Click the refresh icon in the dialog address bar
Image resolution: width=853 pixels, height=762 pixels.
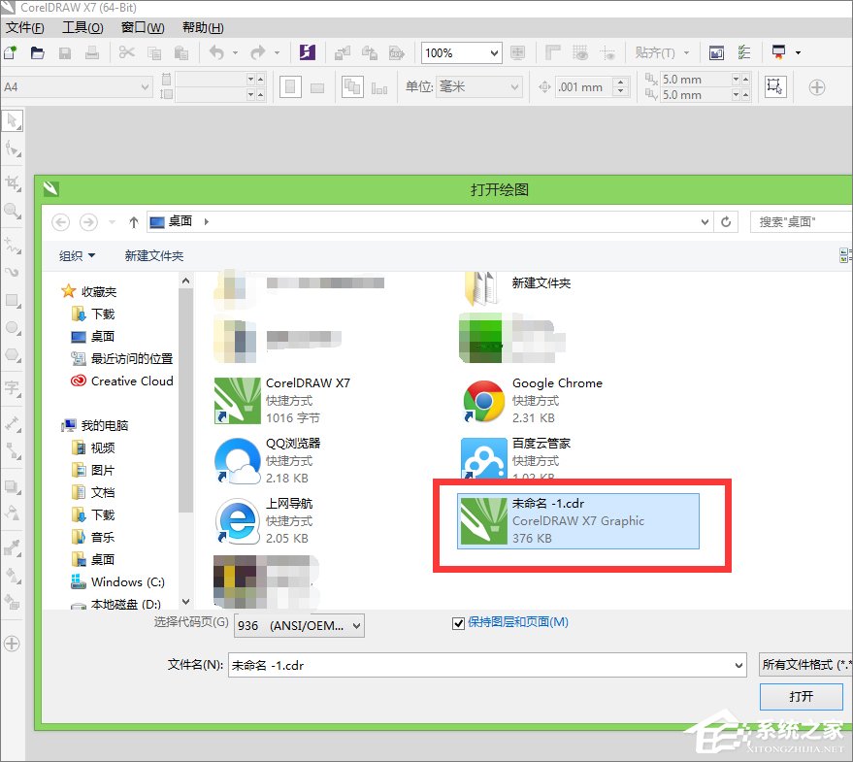coord(727,221)
